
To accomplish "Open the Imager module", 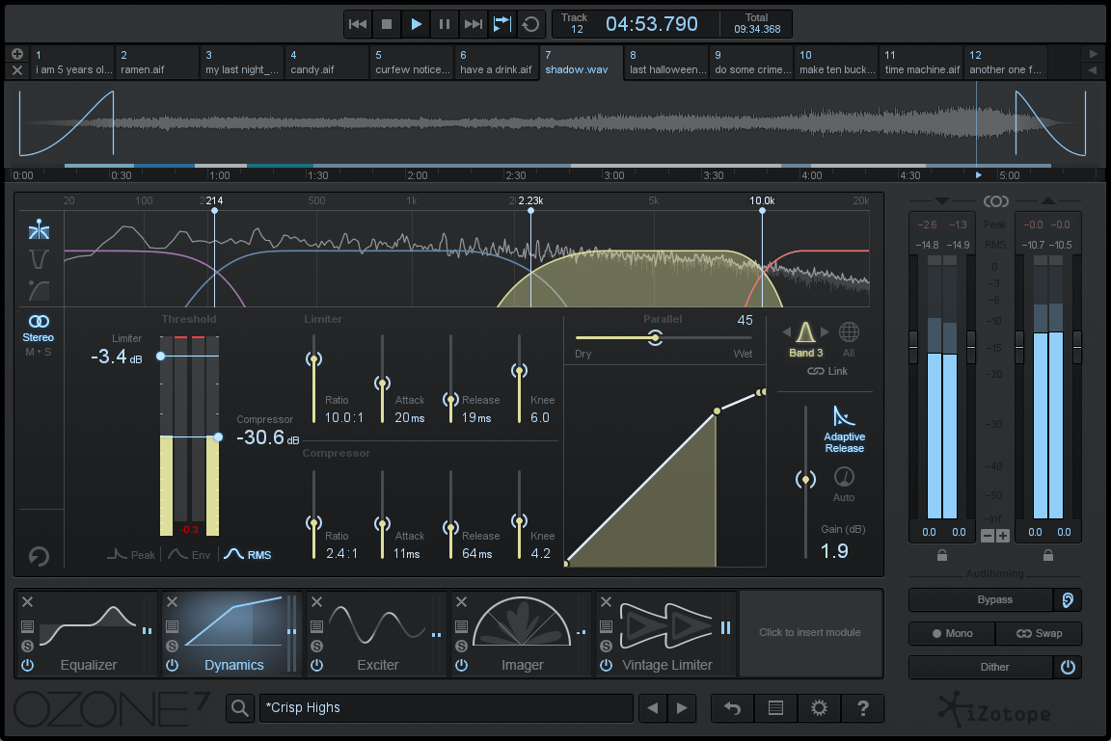I will [521, 633].
